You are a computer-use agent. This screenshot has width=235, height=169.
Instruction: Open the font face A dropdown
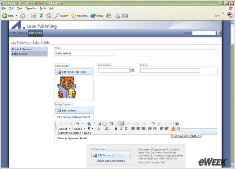coord(100,129)
